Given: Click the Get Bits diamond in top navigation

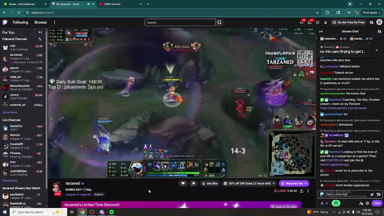Looking at the screenshot, I should [x=325, y=22].
